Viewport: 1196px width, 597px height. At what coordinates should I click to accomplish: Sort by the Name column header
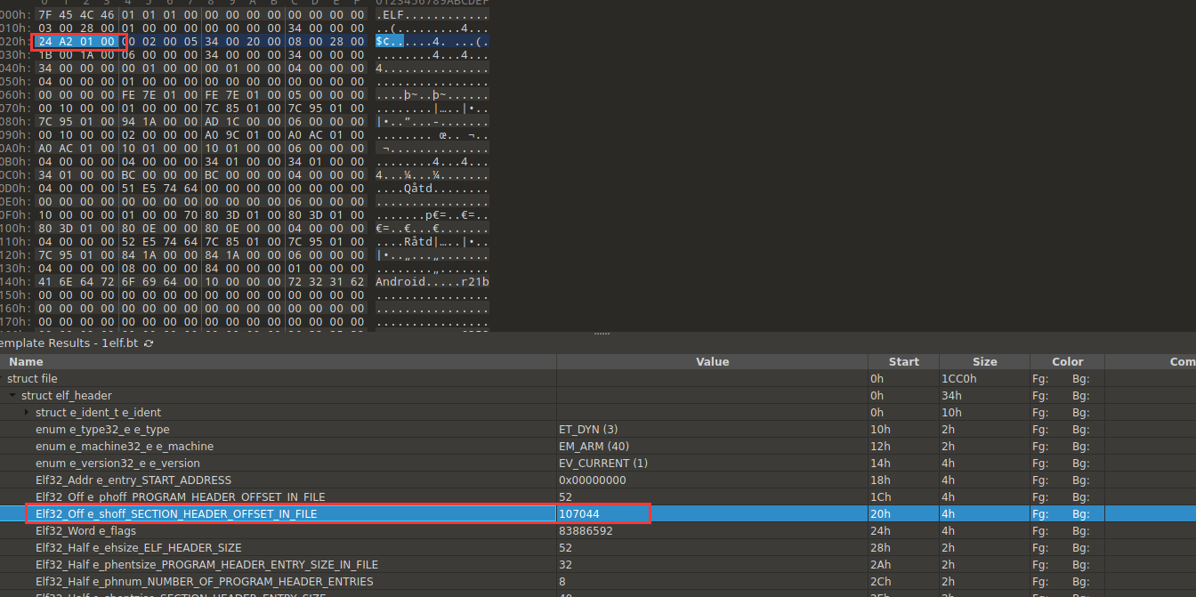click(x=279, y=362)
